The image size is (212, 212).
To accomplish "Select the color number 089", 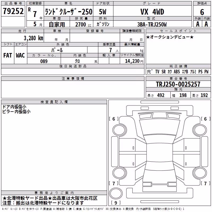I will point(44,61).
